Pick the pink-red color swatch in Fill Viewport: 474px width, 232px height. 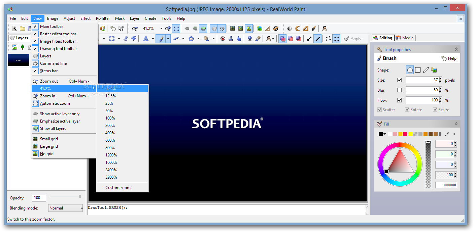[x=405, y=134]
